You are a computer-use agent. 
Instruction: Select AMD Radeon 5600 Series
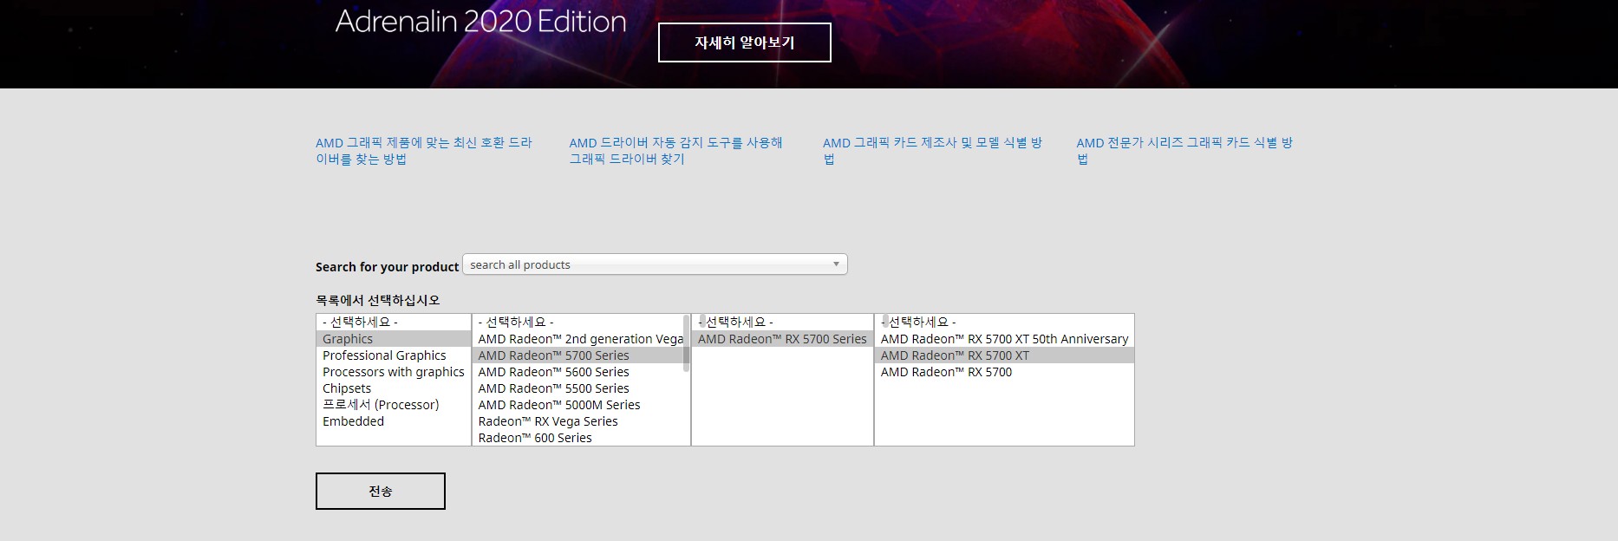(577, 372)
